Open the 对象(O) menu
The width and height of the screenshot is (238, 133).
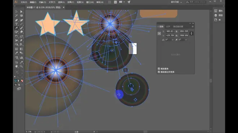(42, 2)
